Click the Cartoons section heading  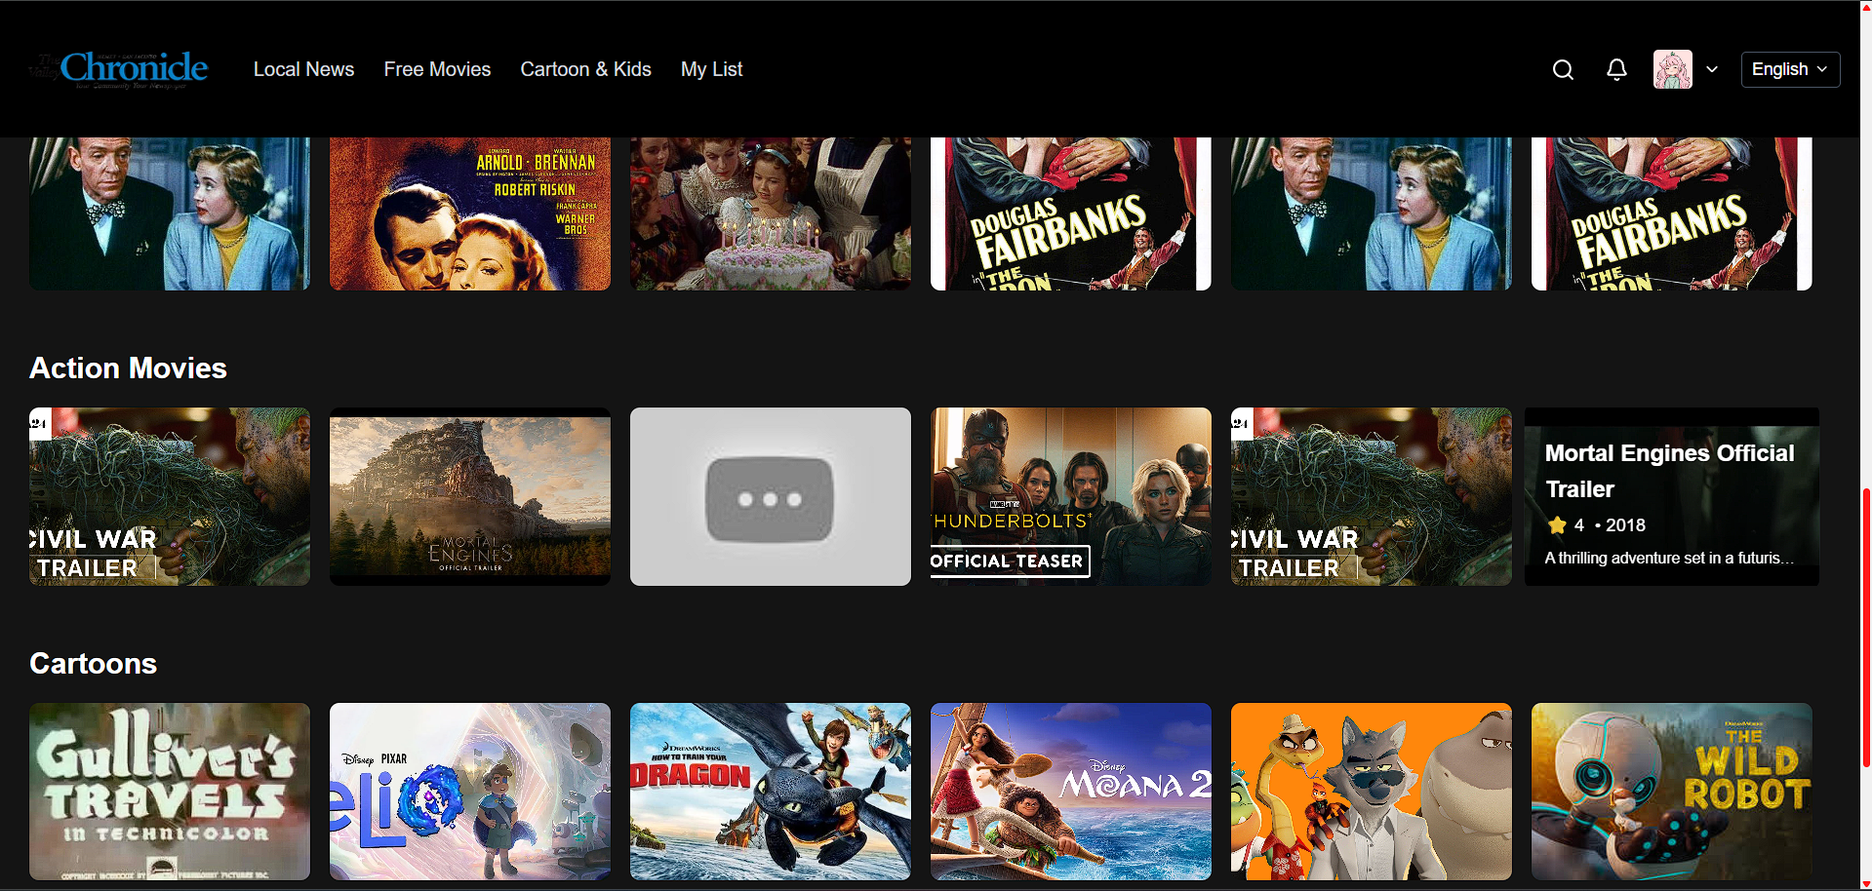coord(93,664)
